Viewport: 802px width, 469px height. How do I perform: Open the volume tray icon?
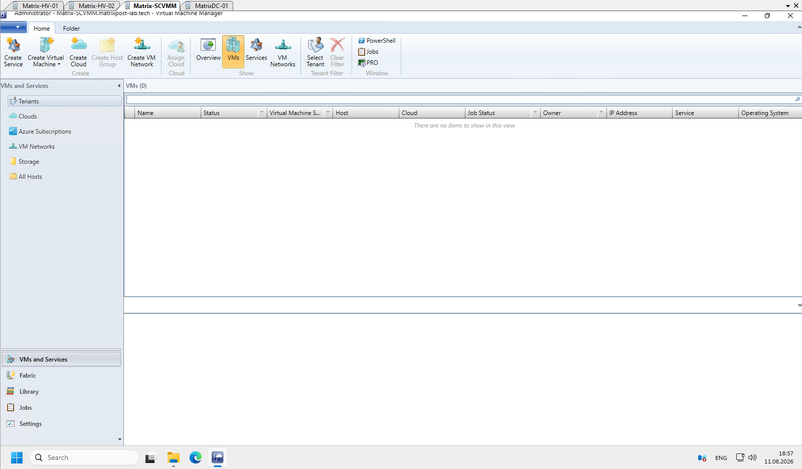752,457
